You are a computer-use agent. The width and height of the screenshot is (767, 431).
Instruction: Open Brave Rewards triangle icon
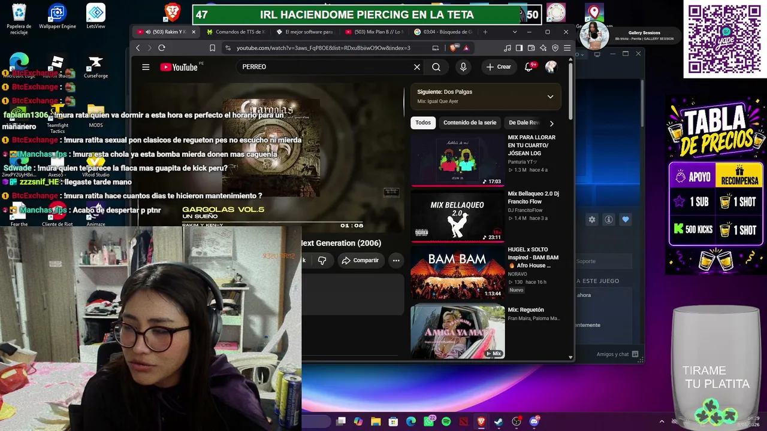coord(466,48)
